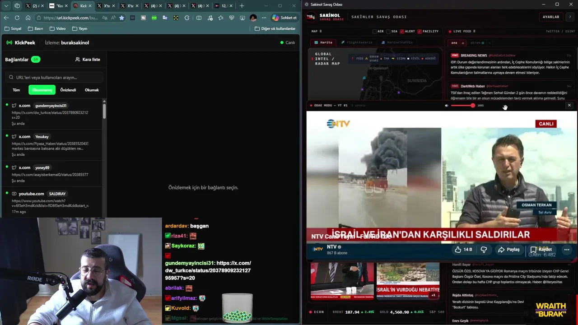Open the x.com link from yoney89
This screenshot has width=578, height=325.
tap(52, 174)
